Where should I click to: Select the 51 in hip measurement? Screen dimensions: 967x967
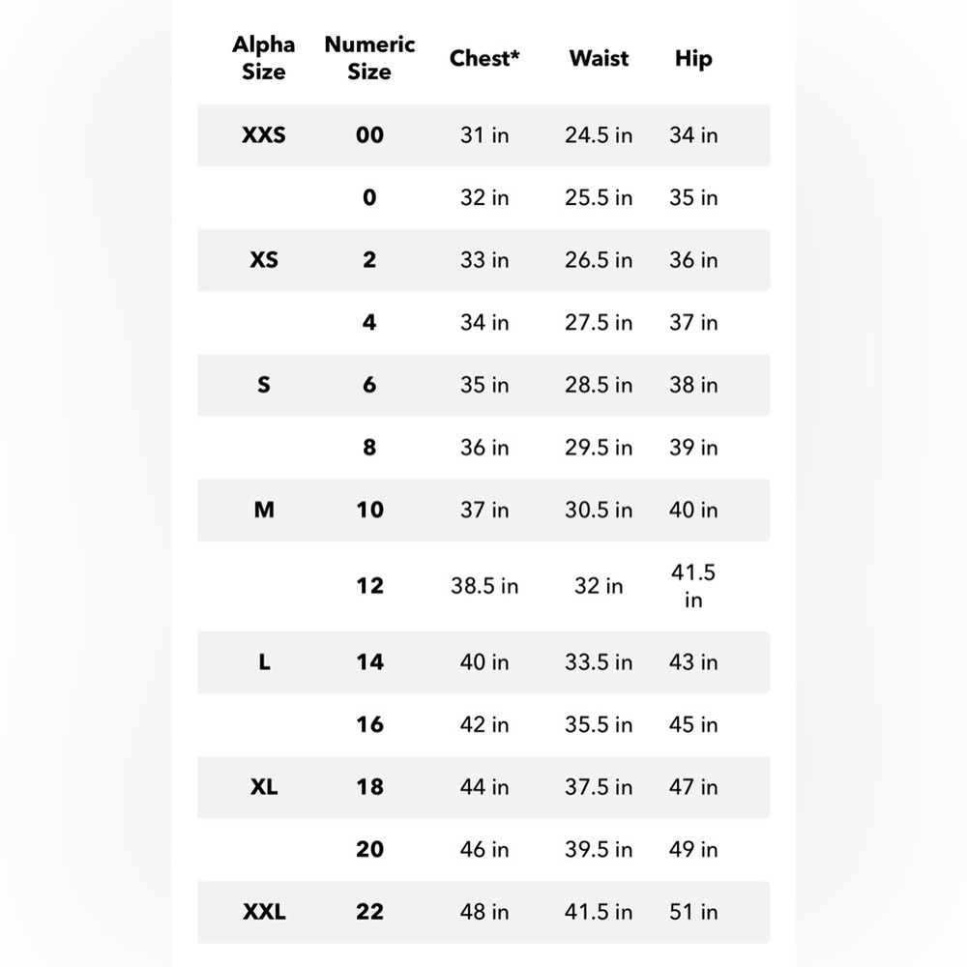[x=693, y=912]
